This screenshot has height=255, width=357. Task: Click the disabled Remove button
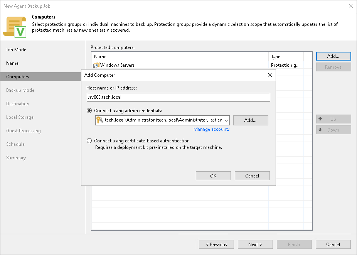click(333, 67)
